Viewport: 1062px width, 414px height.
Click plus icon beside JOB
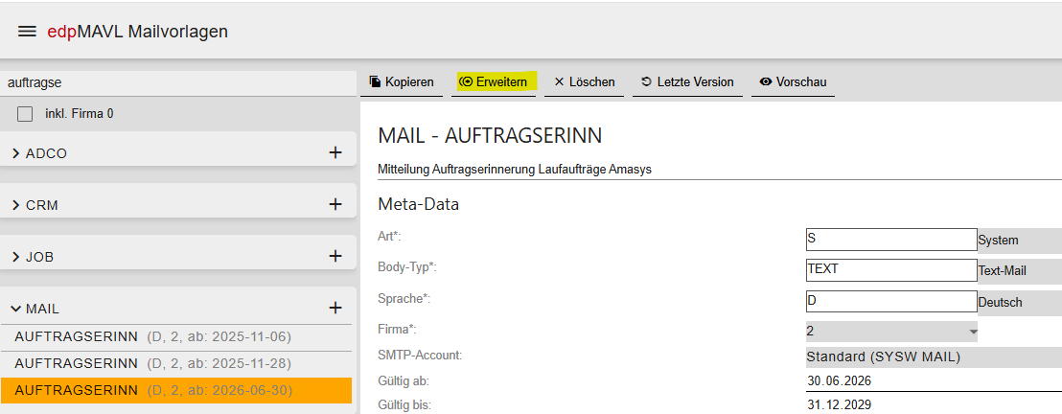pos(335,256)
